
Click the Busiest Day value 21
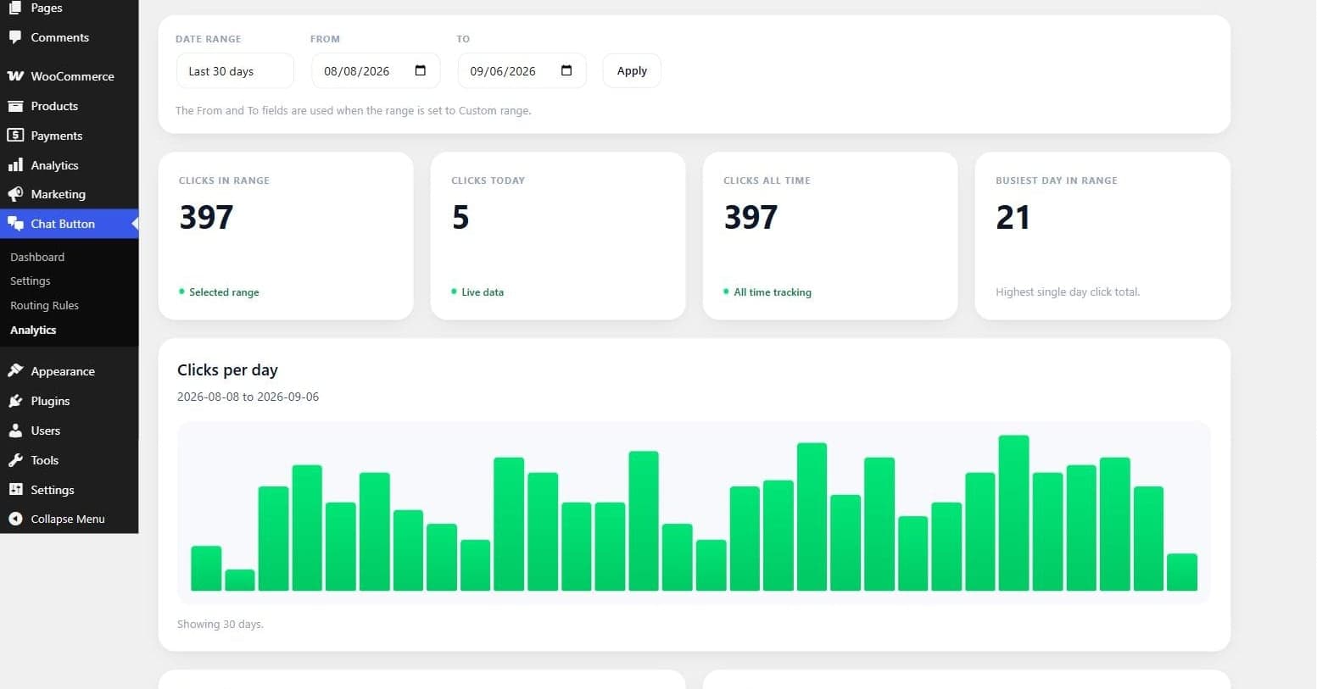click(x=1013, y=218)
